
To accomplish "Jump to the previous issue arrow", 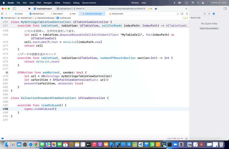I will click(183, 18).
